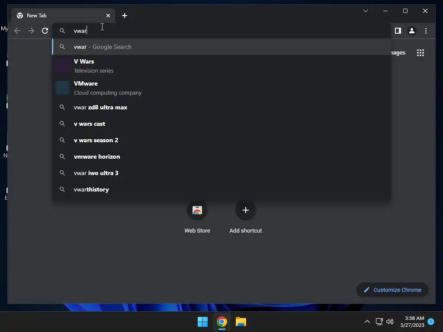Open a new tab with plus icon
Viewport: 443px width, 332px height.
pos(124,16)
